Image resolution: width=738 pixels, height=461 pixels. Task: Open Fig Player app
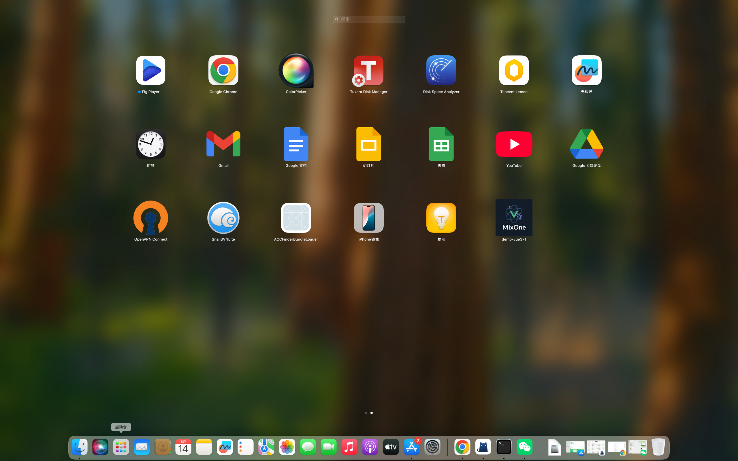coord(151,70)
